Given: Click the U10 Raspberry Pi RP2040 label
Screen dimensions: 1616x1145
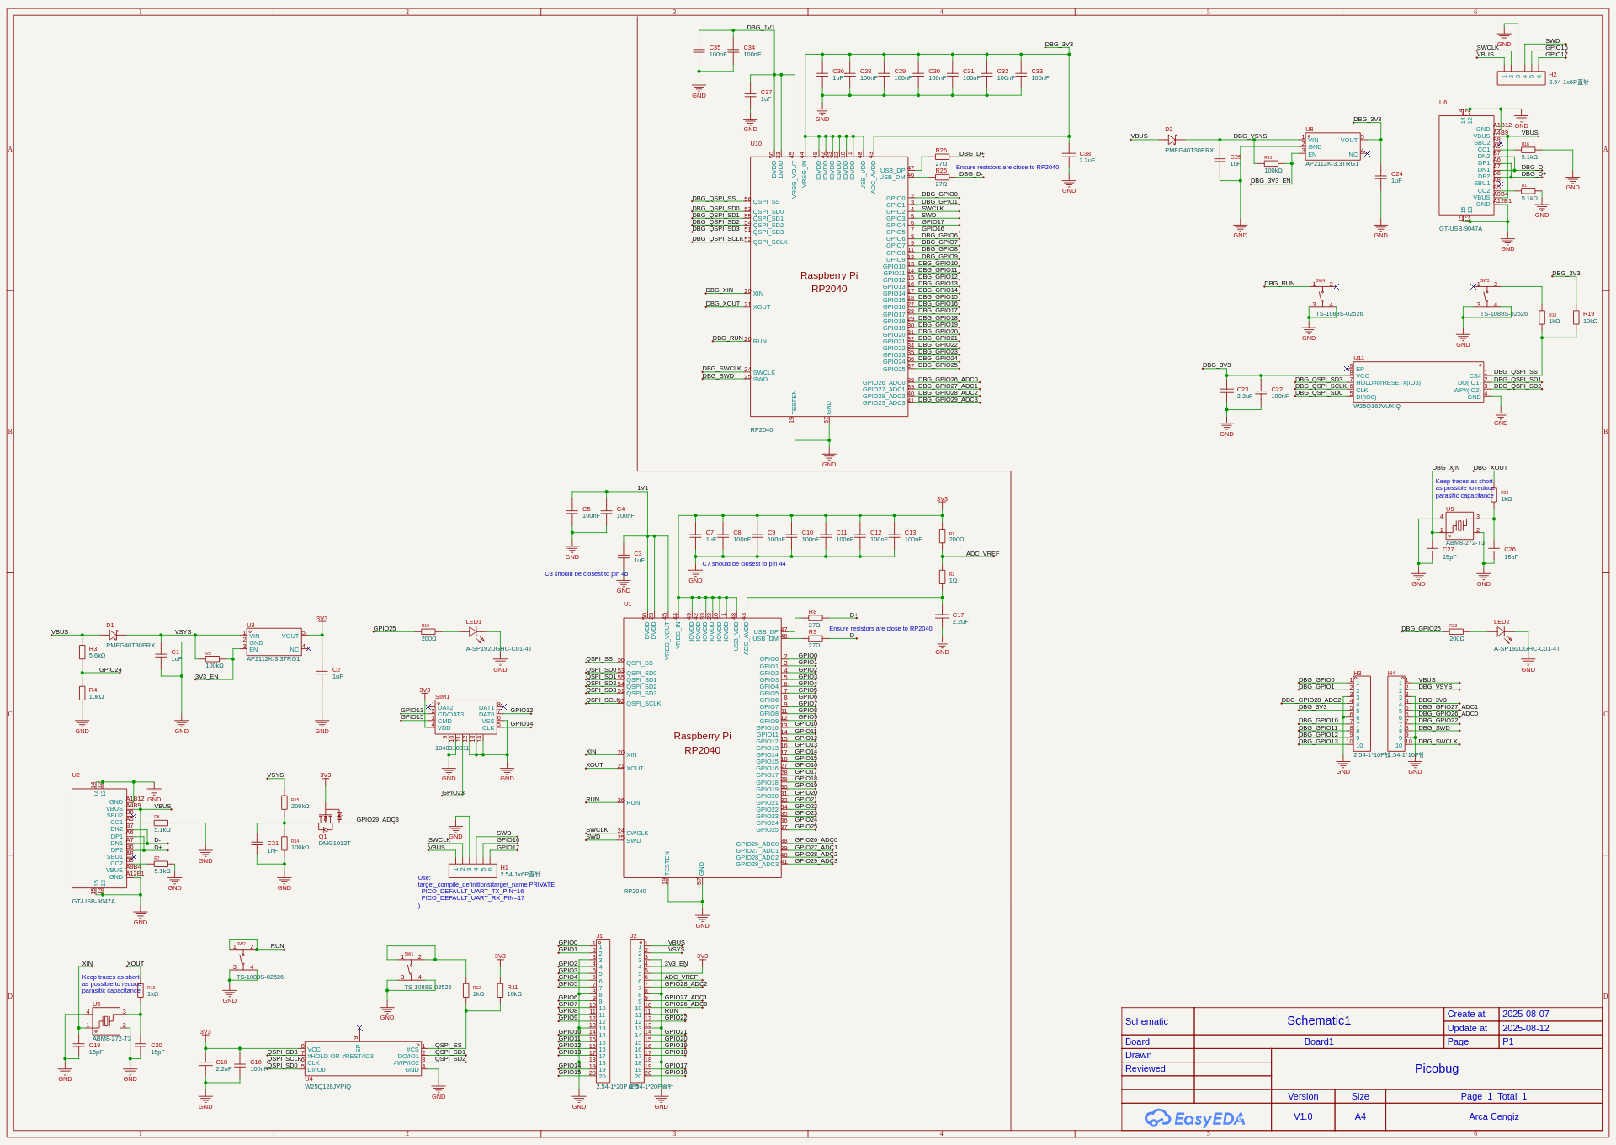Looking at the screenshot, I should coord(829,282).
